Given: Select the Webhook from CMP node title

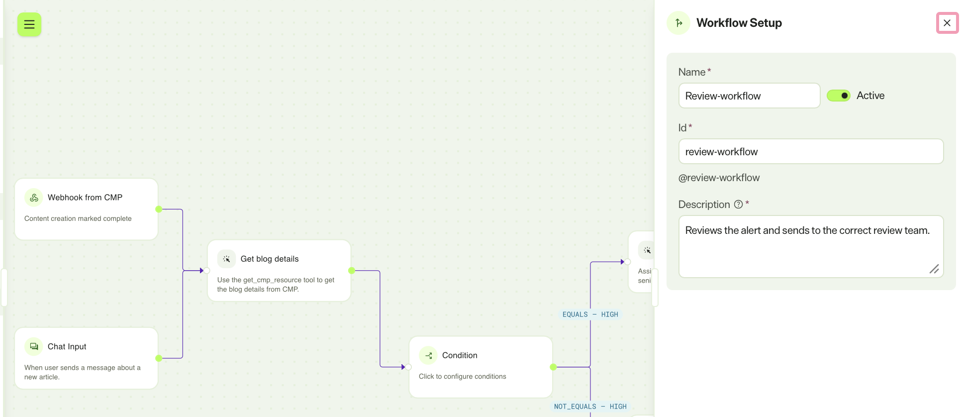Looking at the screenshot, I should [85, 198].
